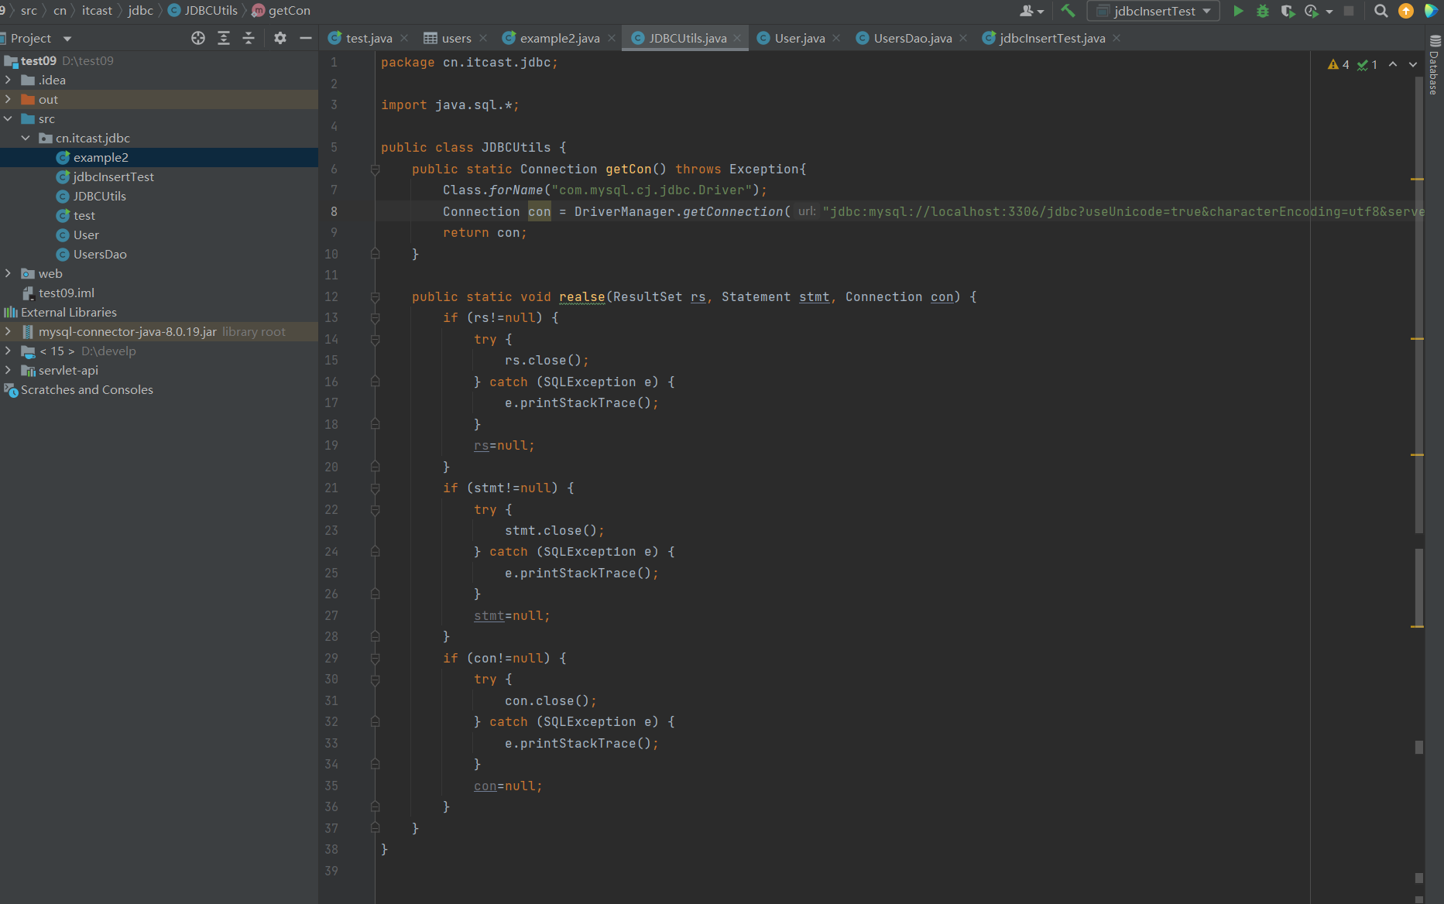
Task: Expand the servlet-api library node
Action: click(8, 370)
